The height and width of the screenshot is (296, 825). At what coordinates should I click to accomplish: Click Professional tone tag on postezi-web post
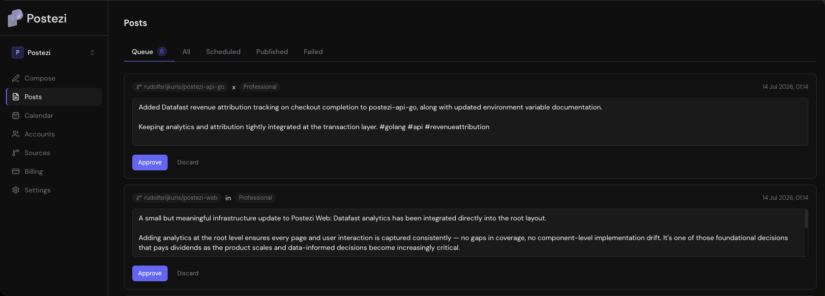(255, 198)
